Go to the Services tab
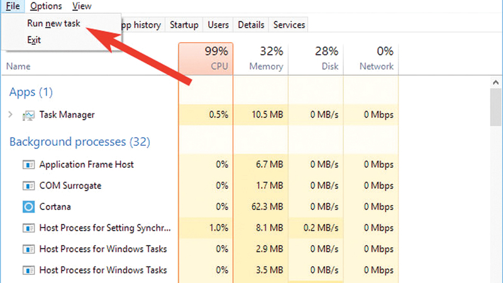Image resolution: width=503 pixels, height=283 pixels. [x=289, y=25]
